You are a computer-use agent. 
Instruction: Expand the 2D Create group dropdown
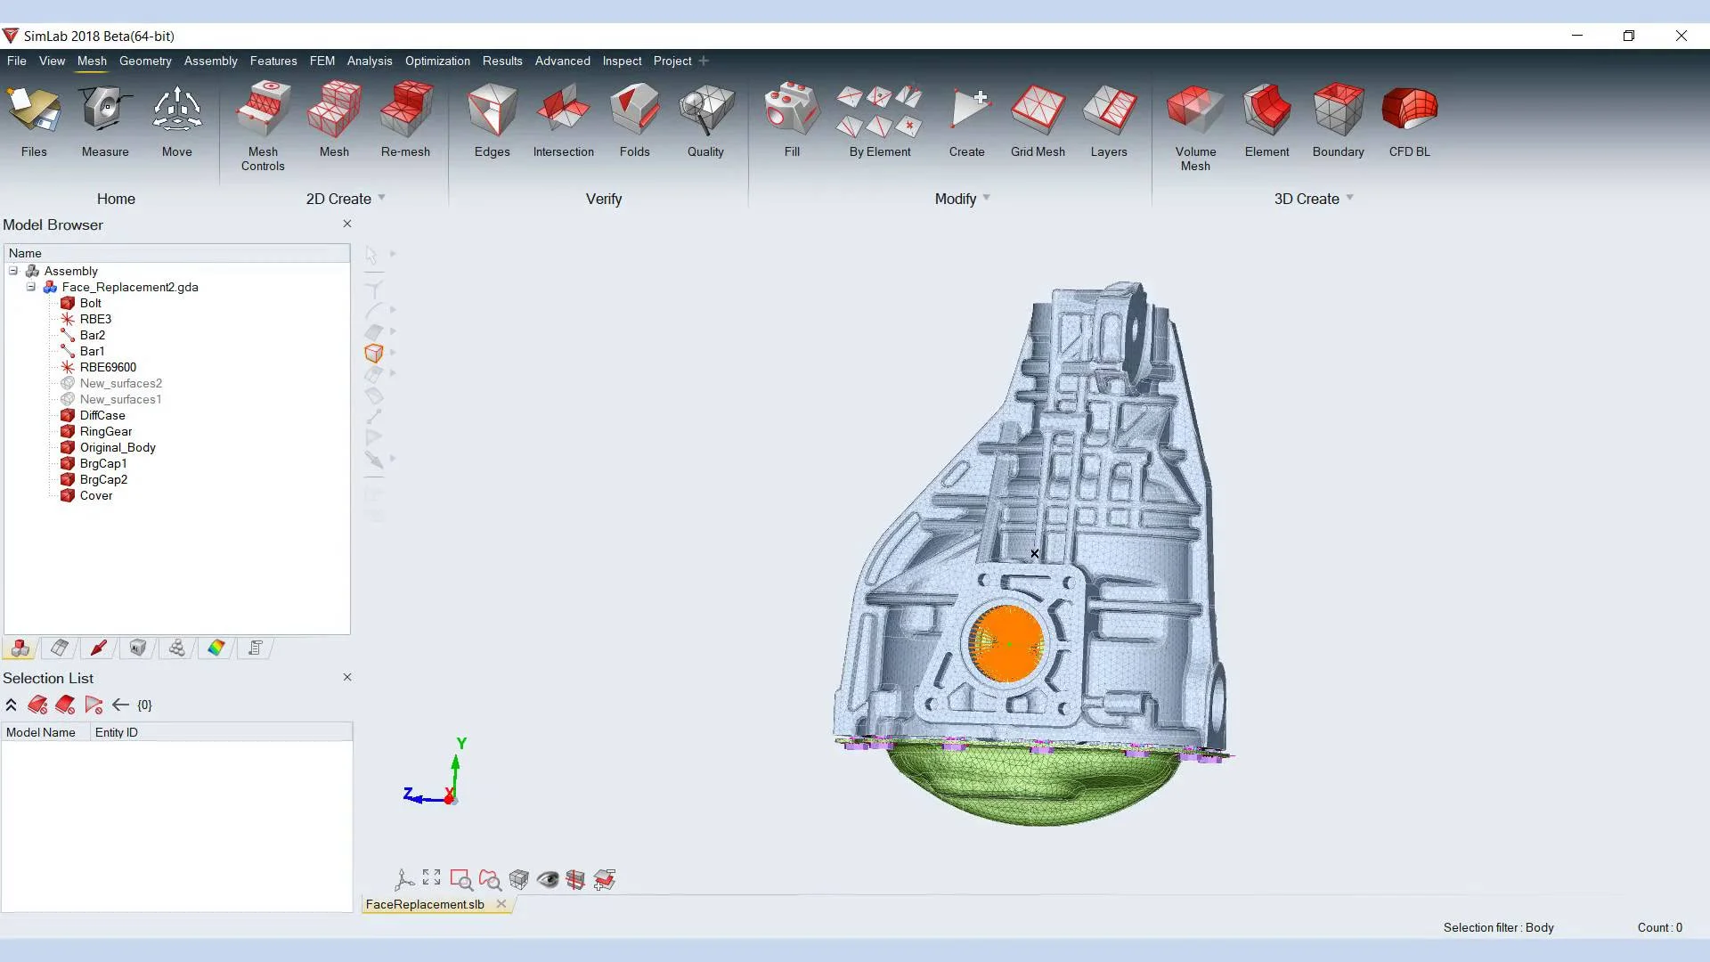click(382, 198)
